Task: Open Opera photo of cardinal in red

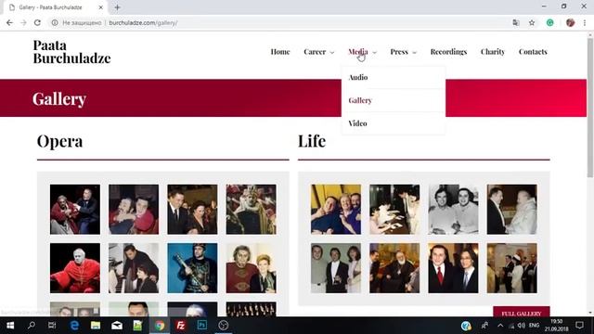Action: point(75,268)
